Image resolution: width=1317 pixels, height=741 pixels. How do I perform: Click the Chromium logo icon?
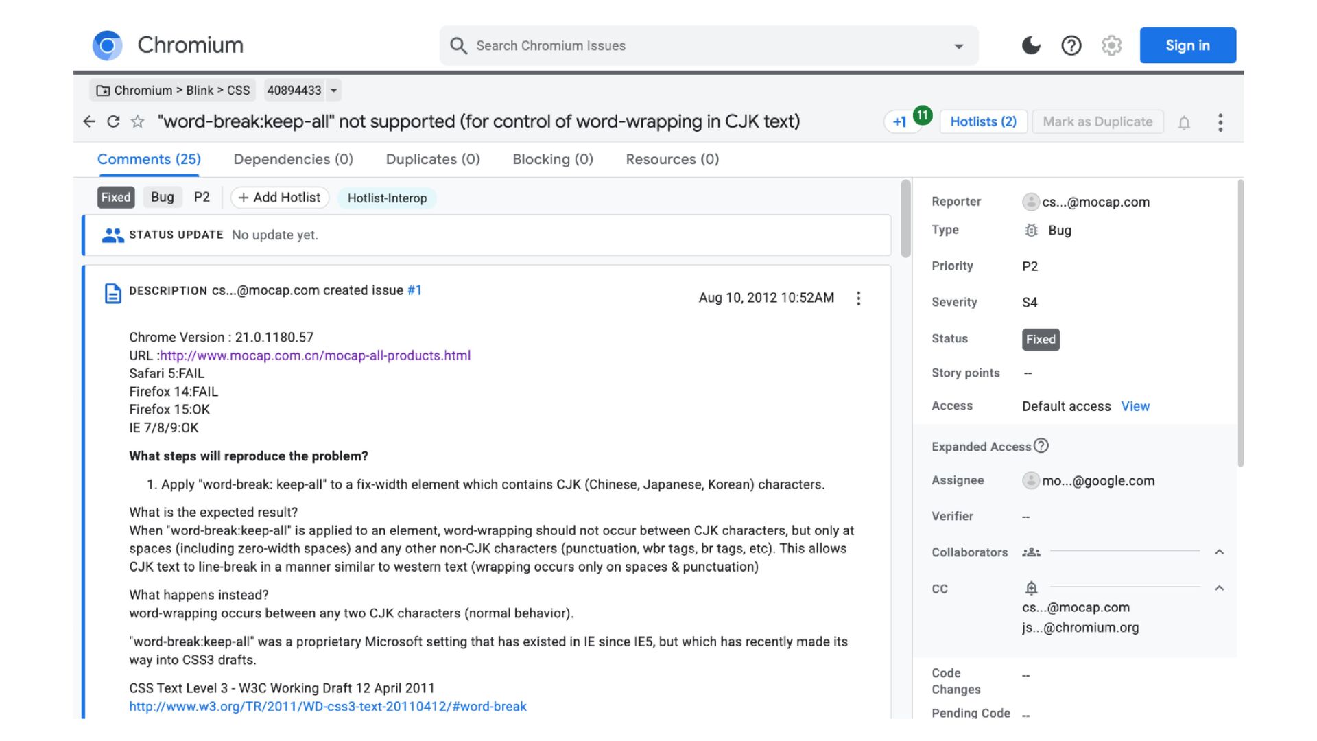point(107,45)
